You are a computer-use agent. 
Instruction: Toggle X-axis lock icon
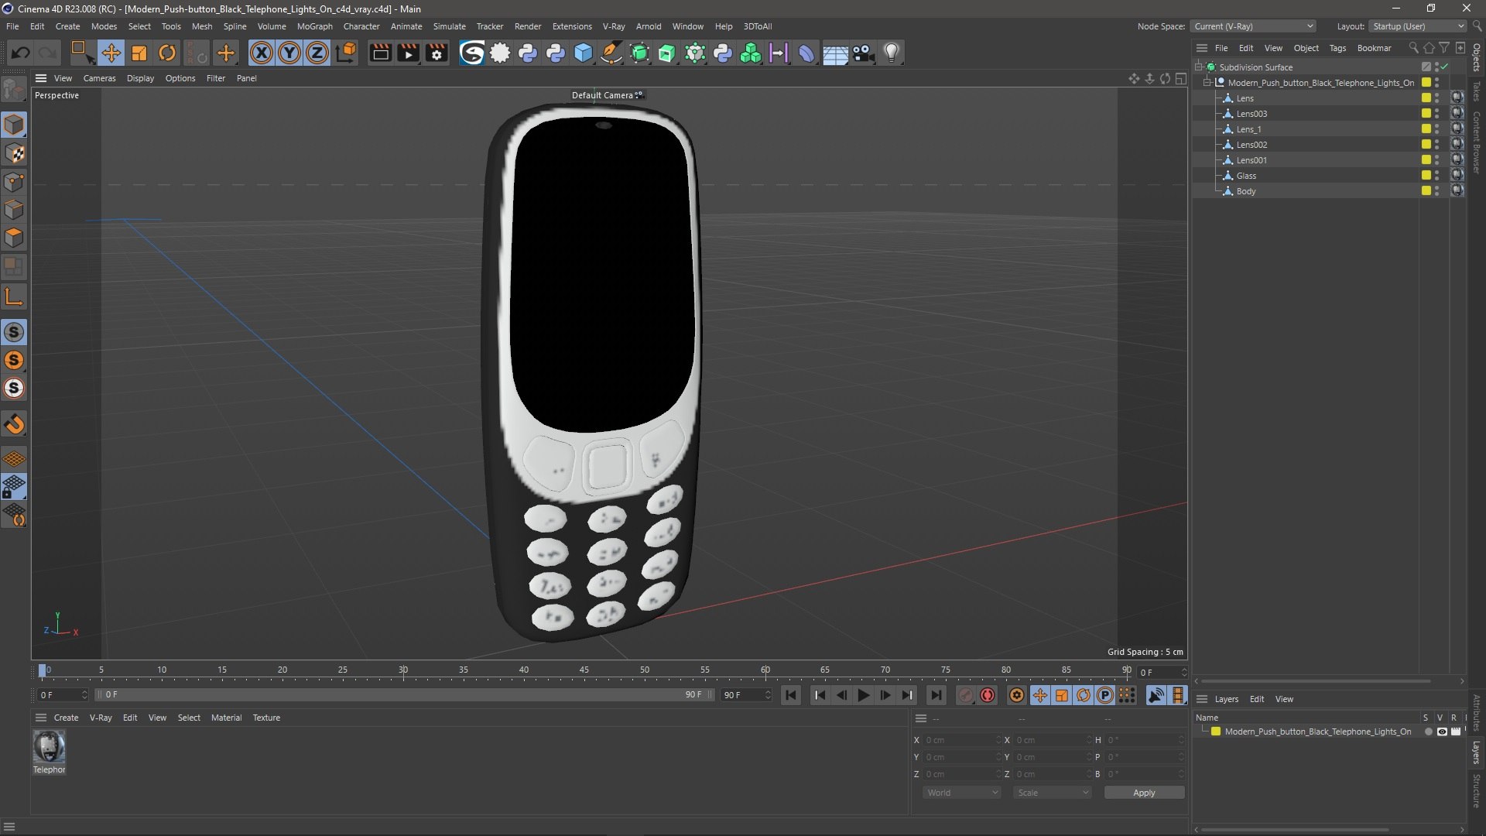[262, 53]
